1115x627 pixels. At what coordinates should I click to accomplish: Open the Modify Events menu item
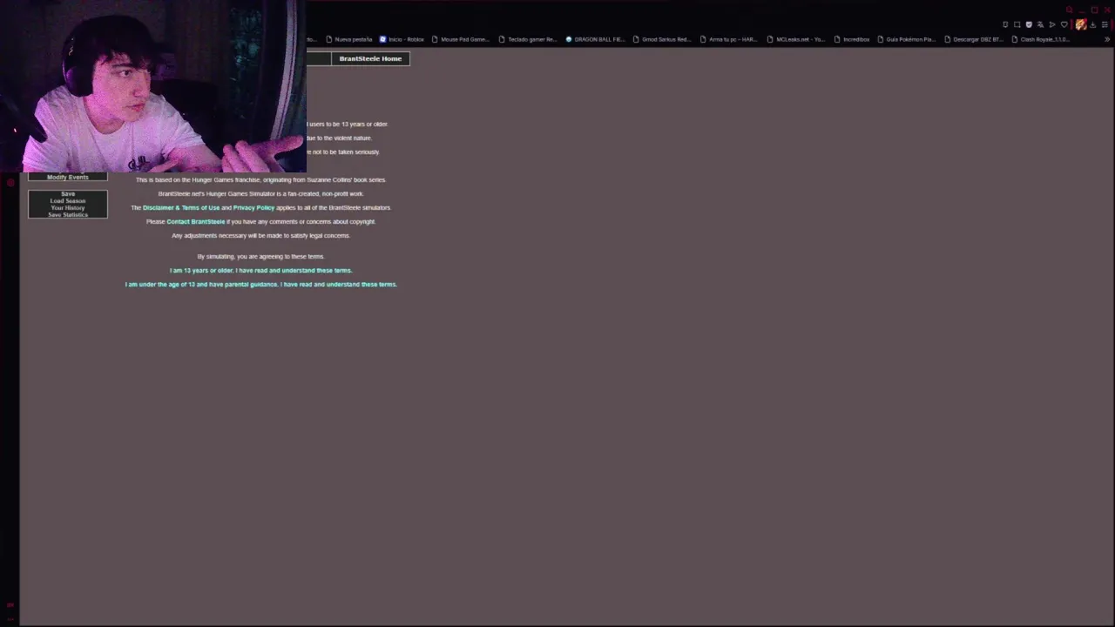coord(67,177)
